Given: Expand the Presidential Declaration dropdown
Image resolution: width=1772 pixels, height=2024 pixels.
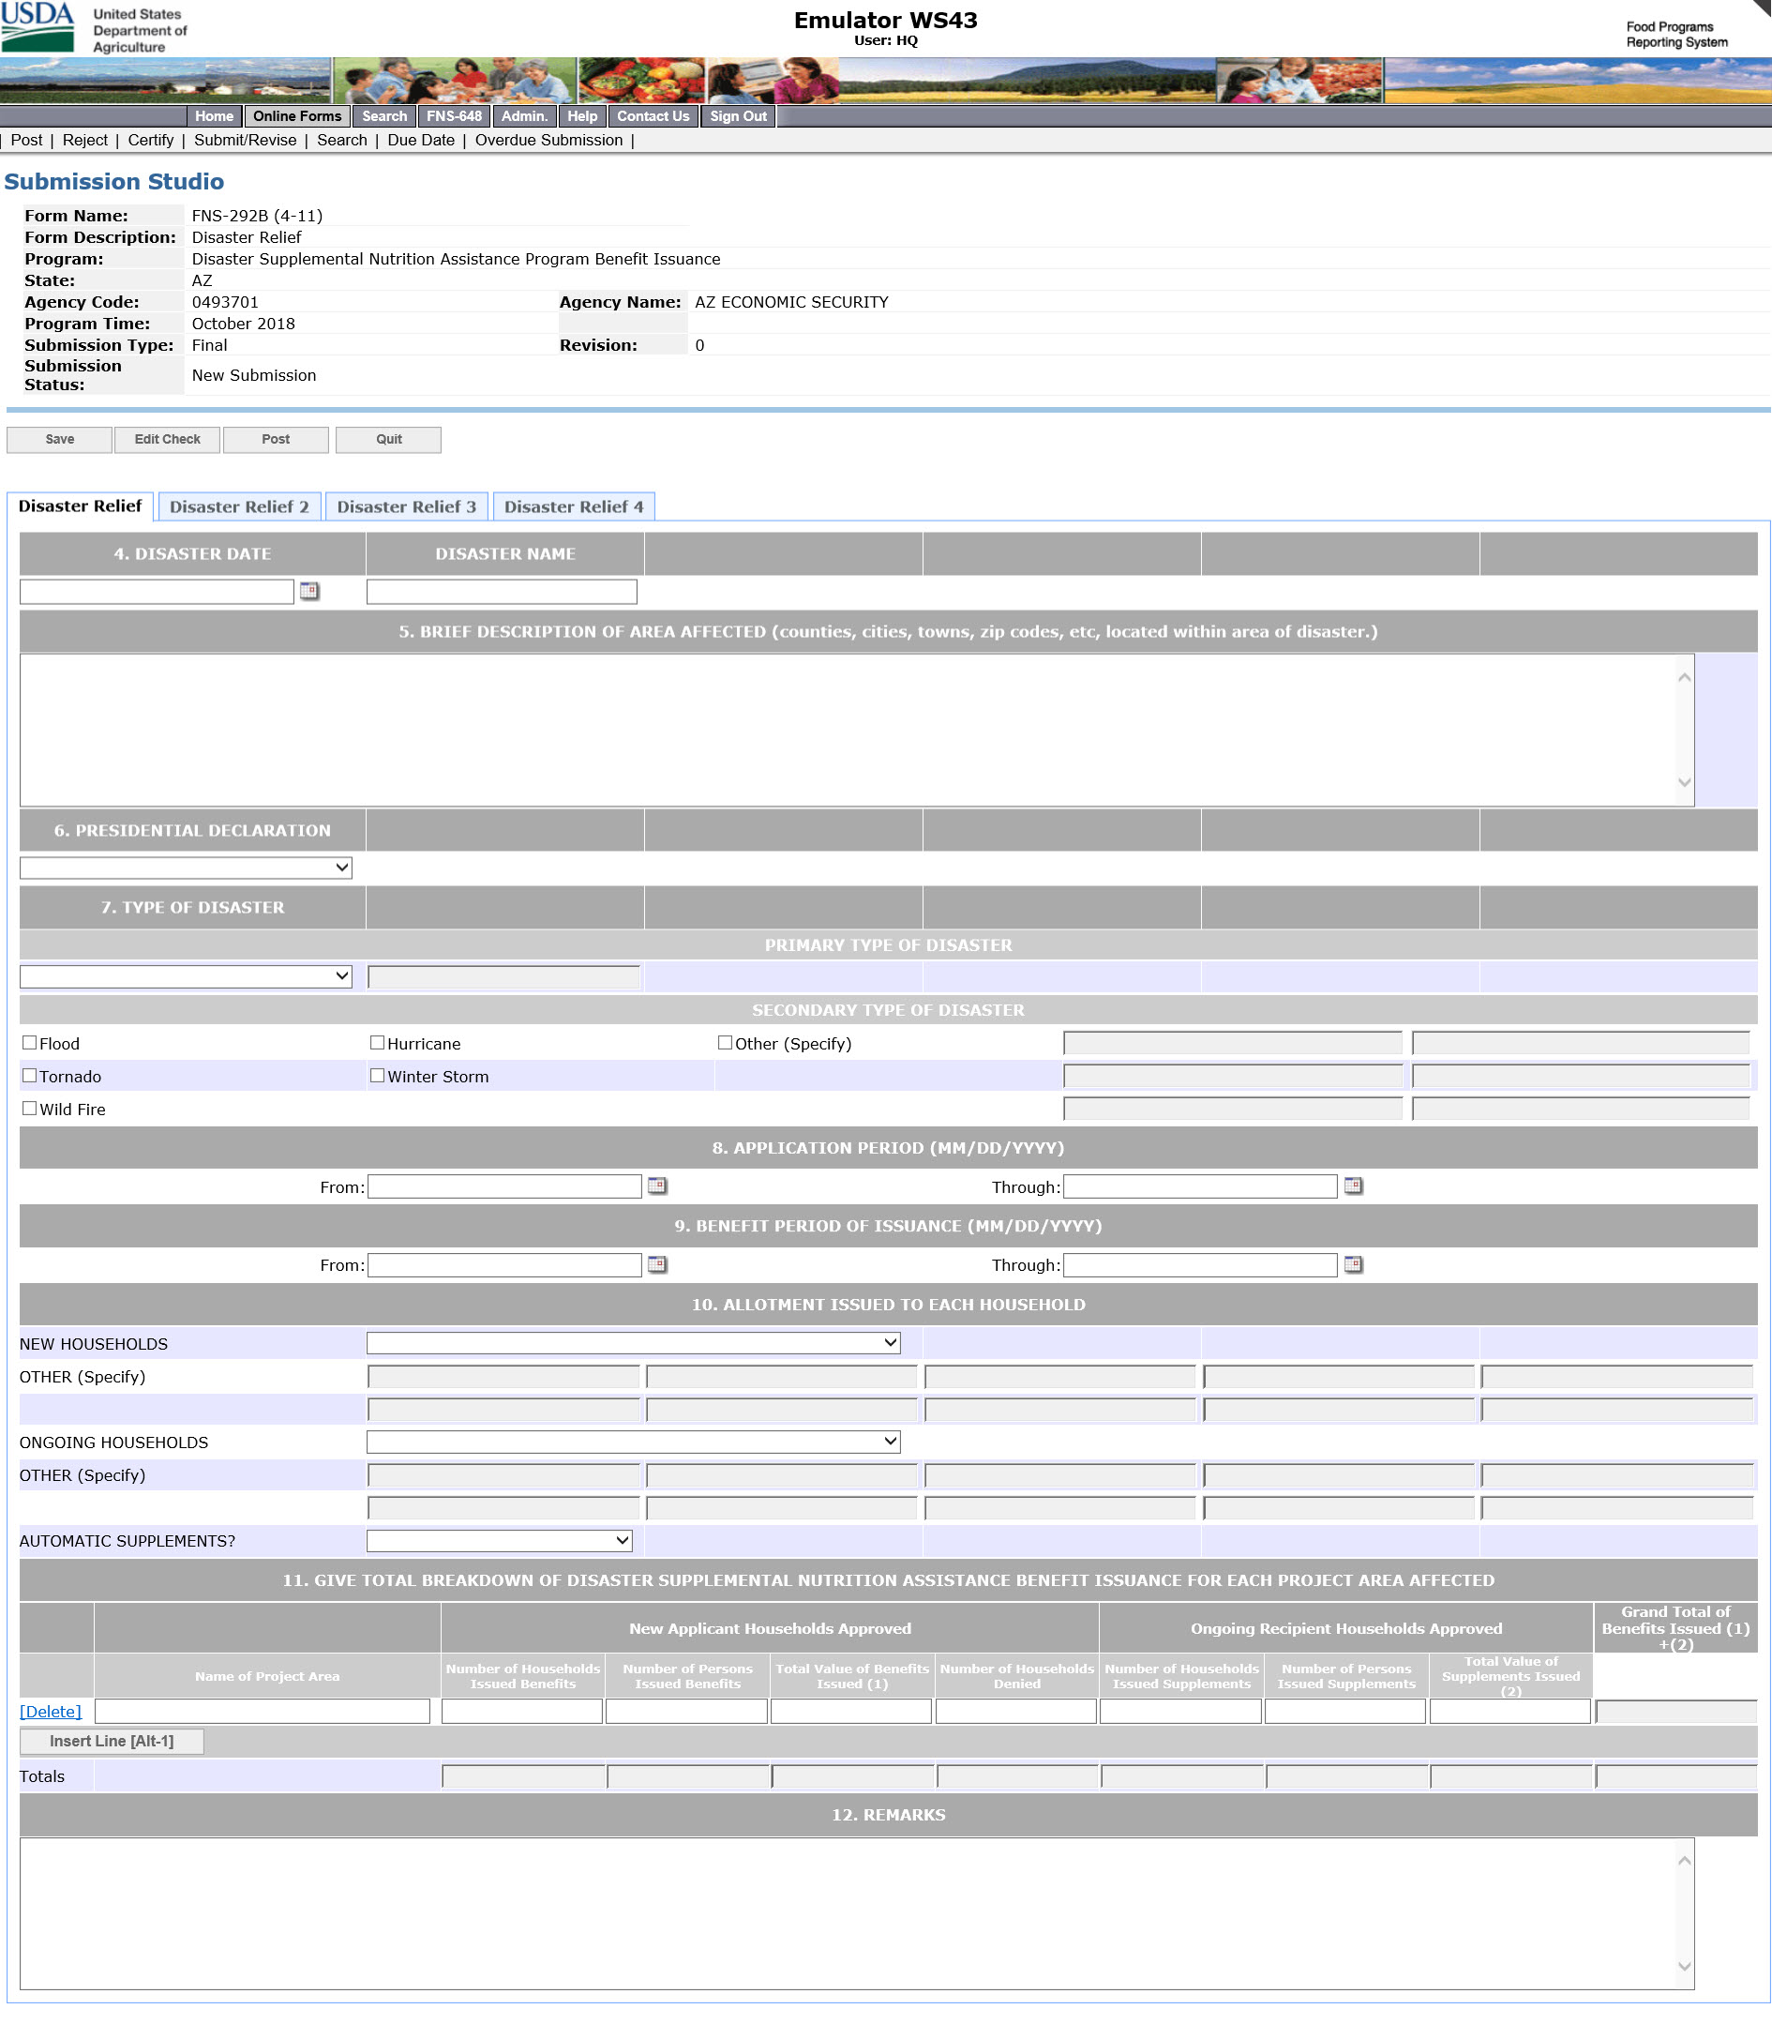Looking at the screenshot, I should pyautogui.click(x=186, y=868).
